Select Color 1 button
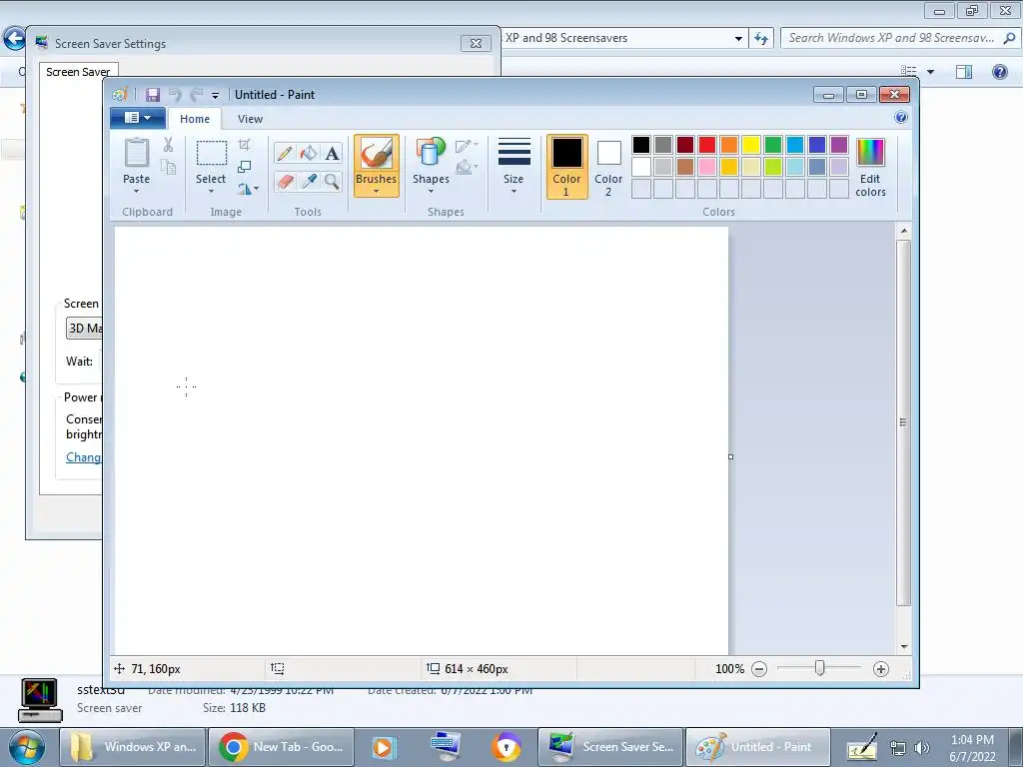1023x767 pixels. [567, 167]
